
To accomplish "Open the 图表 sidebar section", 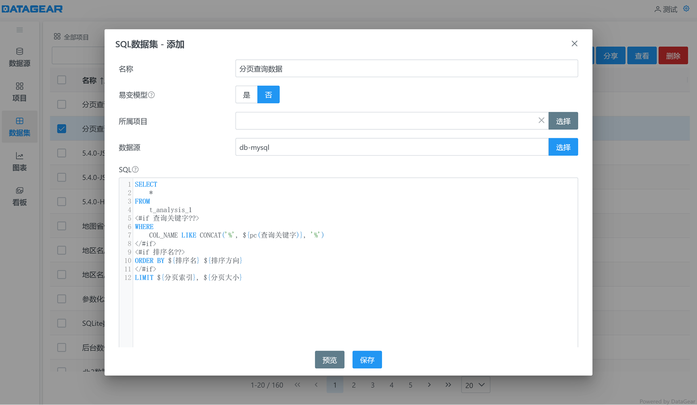I will (20, 161).
